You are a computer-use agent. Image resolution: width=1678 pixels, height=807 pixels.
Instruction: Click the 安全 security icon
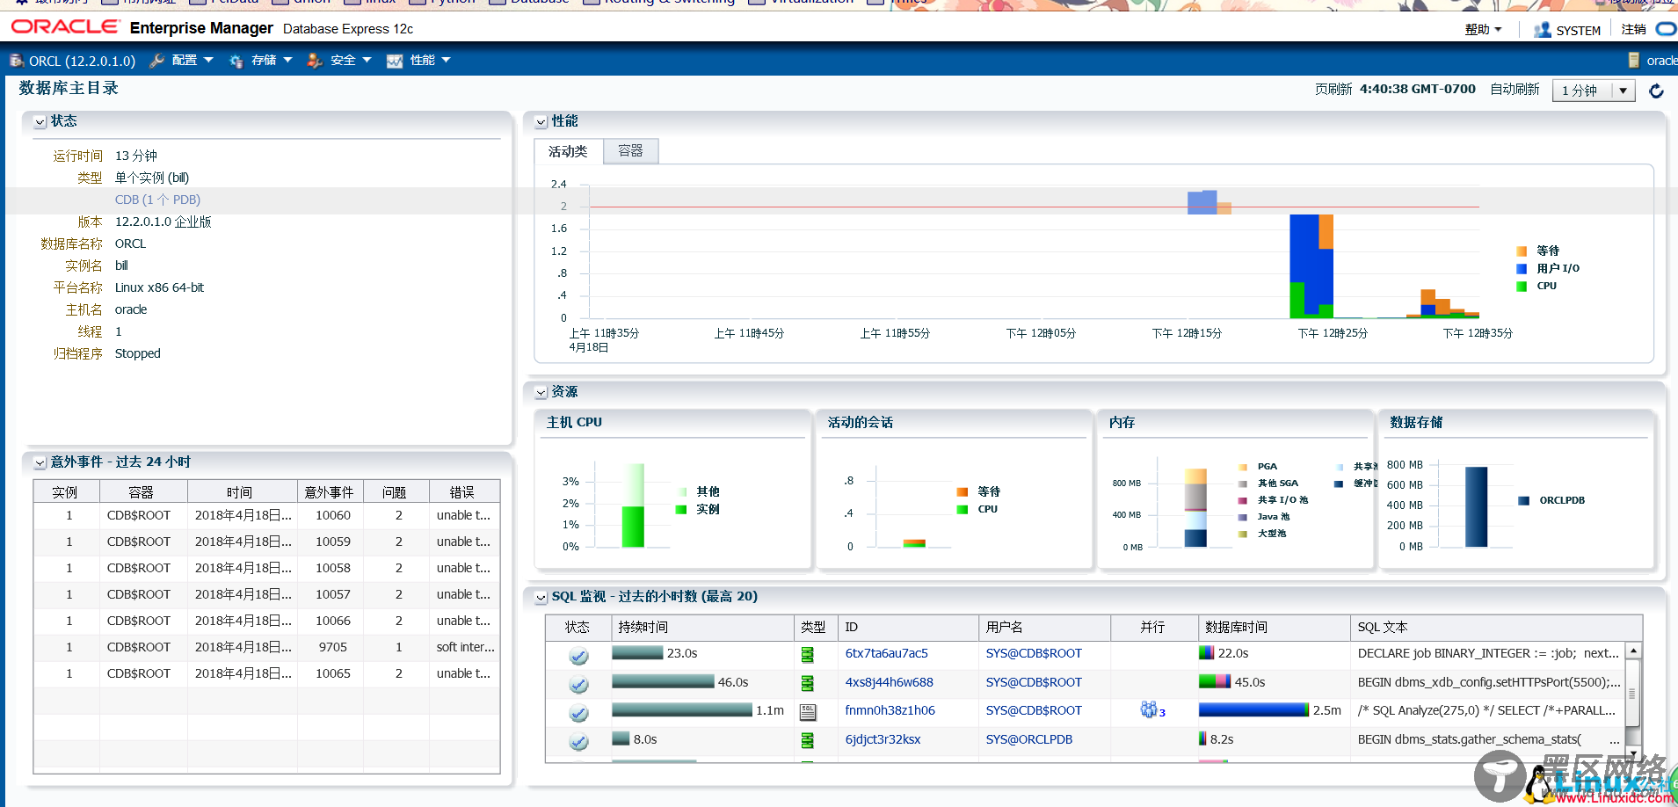pyautogui.click(x=315, y=61)
